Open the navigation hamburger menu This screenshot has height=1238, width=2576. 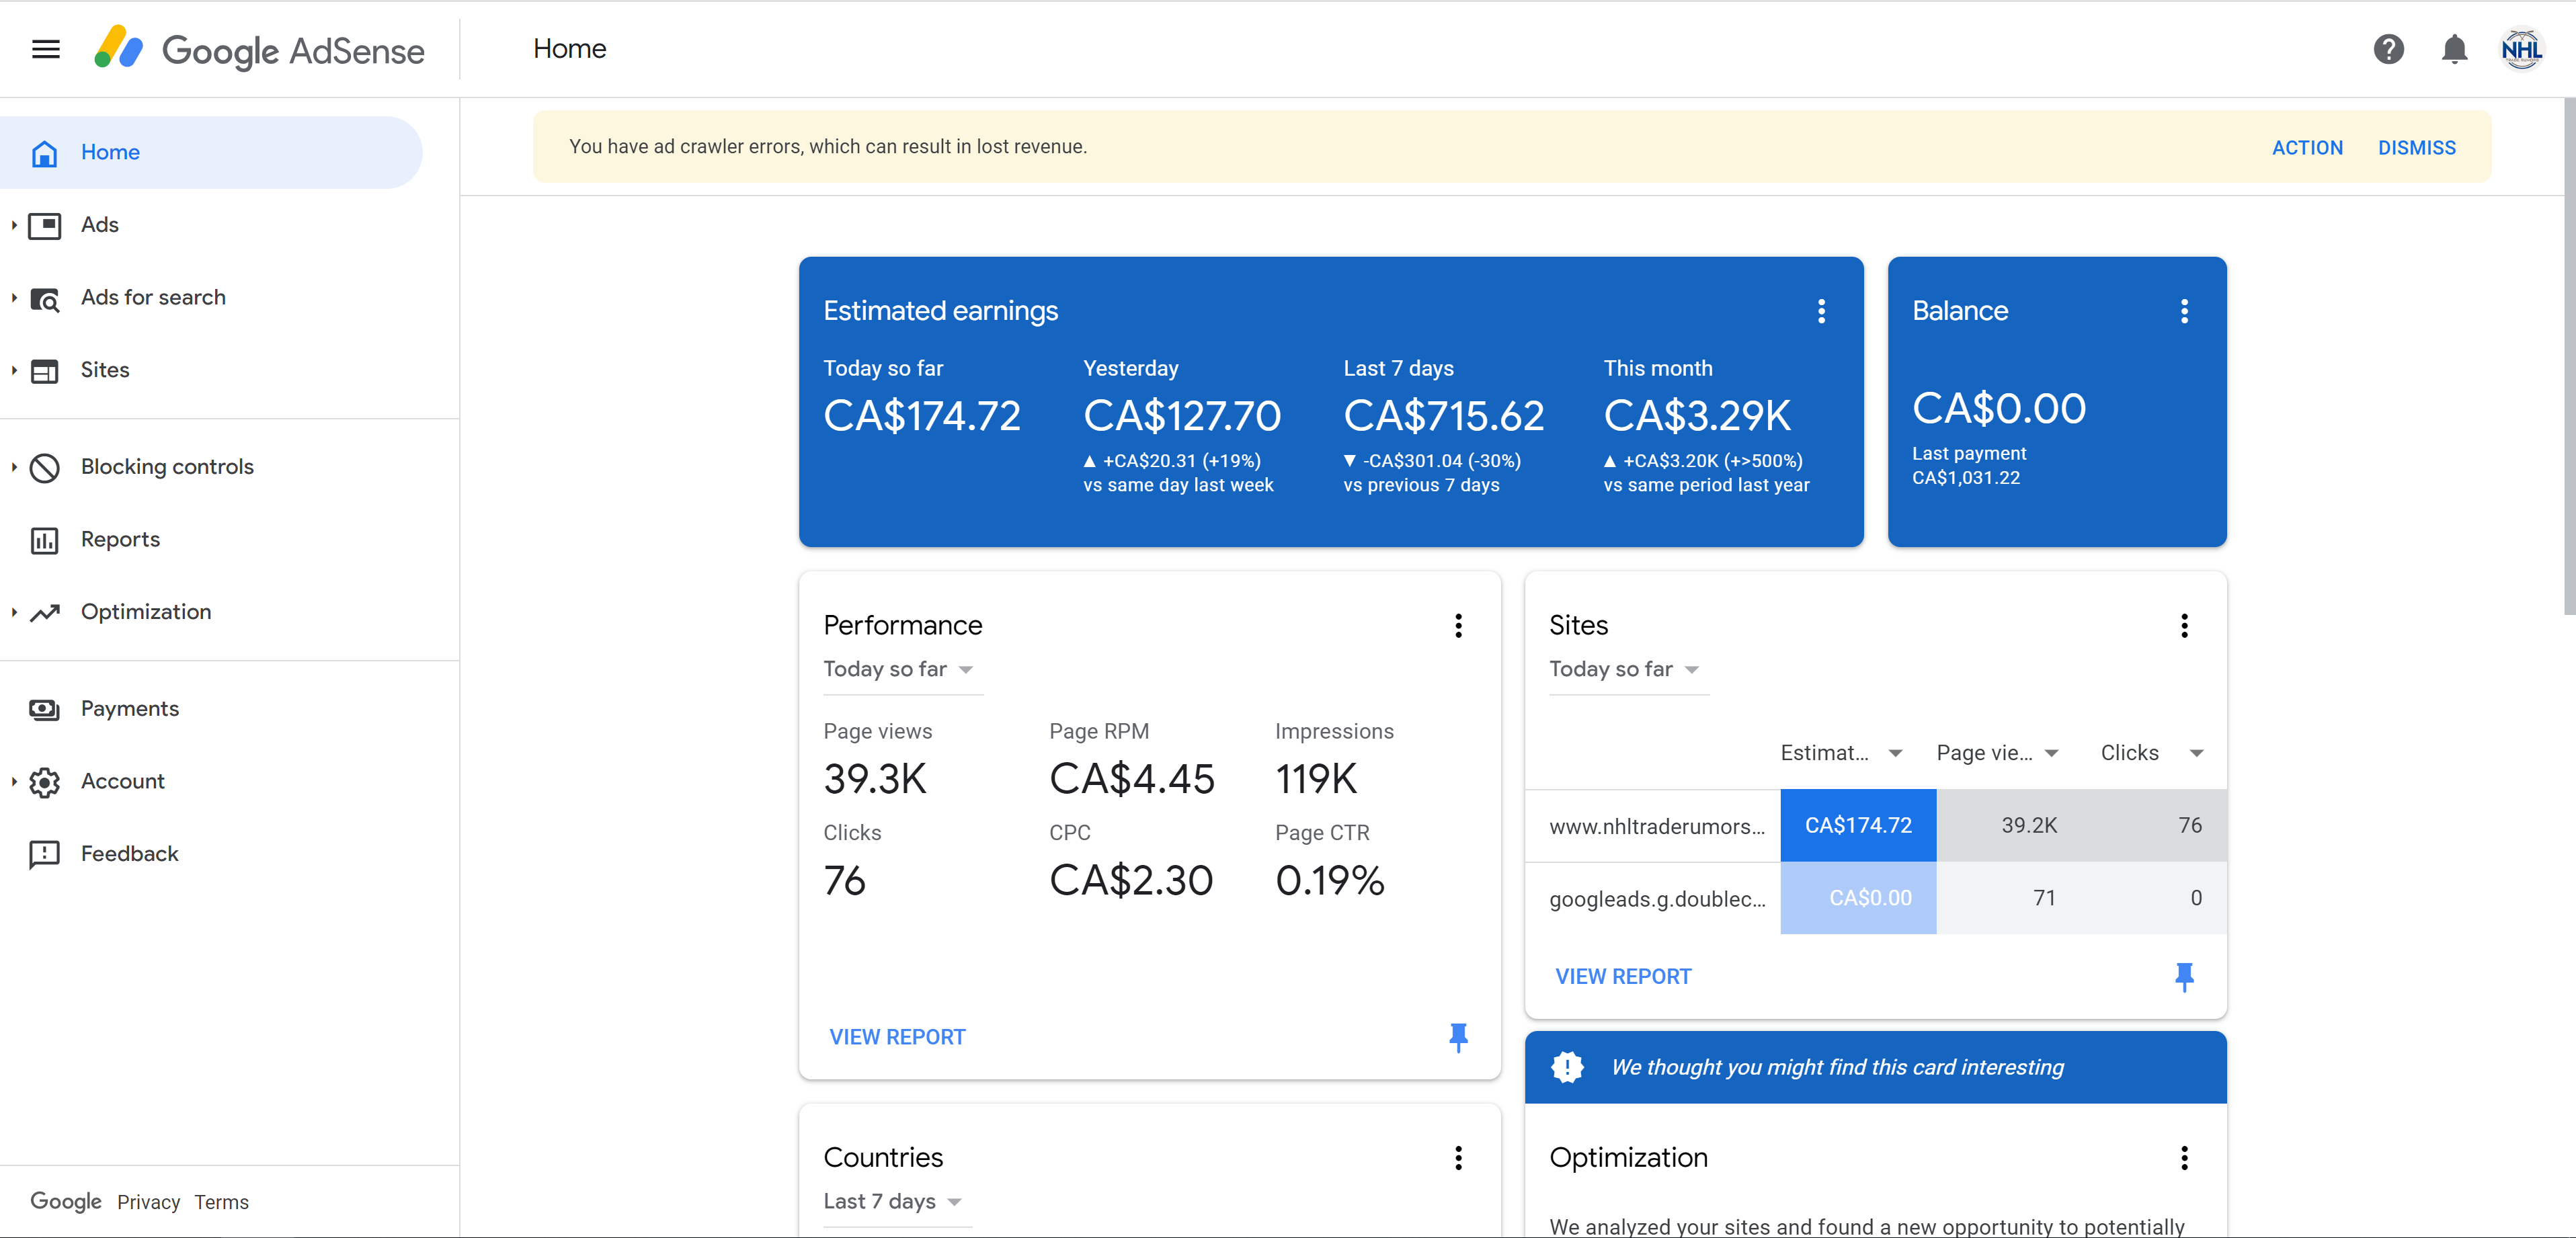click(x=45, y=48)
